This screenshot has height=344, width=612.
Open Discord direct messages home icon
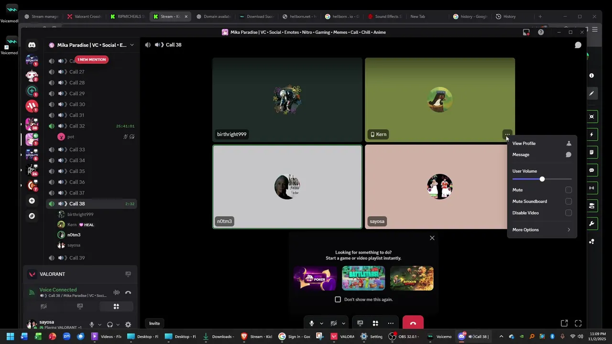pyautogui.click(x=32, y=45)
